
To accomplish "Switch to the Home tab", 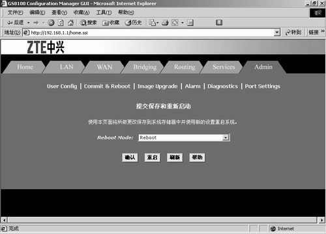I will click(x=25, y=67).
